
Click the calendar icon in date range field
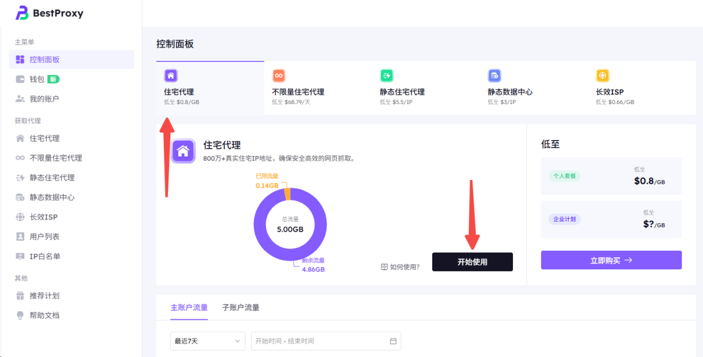(393, 341)
